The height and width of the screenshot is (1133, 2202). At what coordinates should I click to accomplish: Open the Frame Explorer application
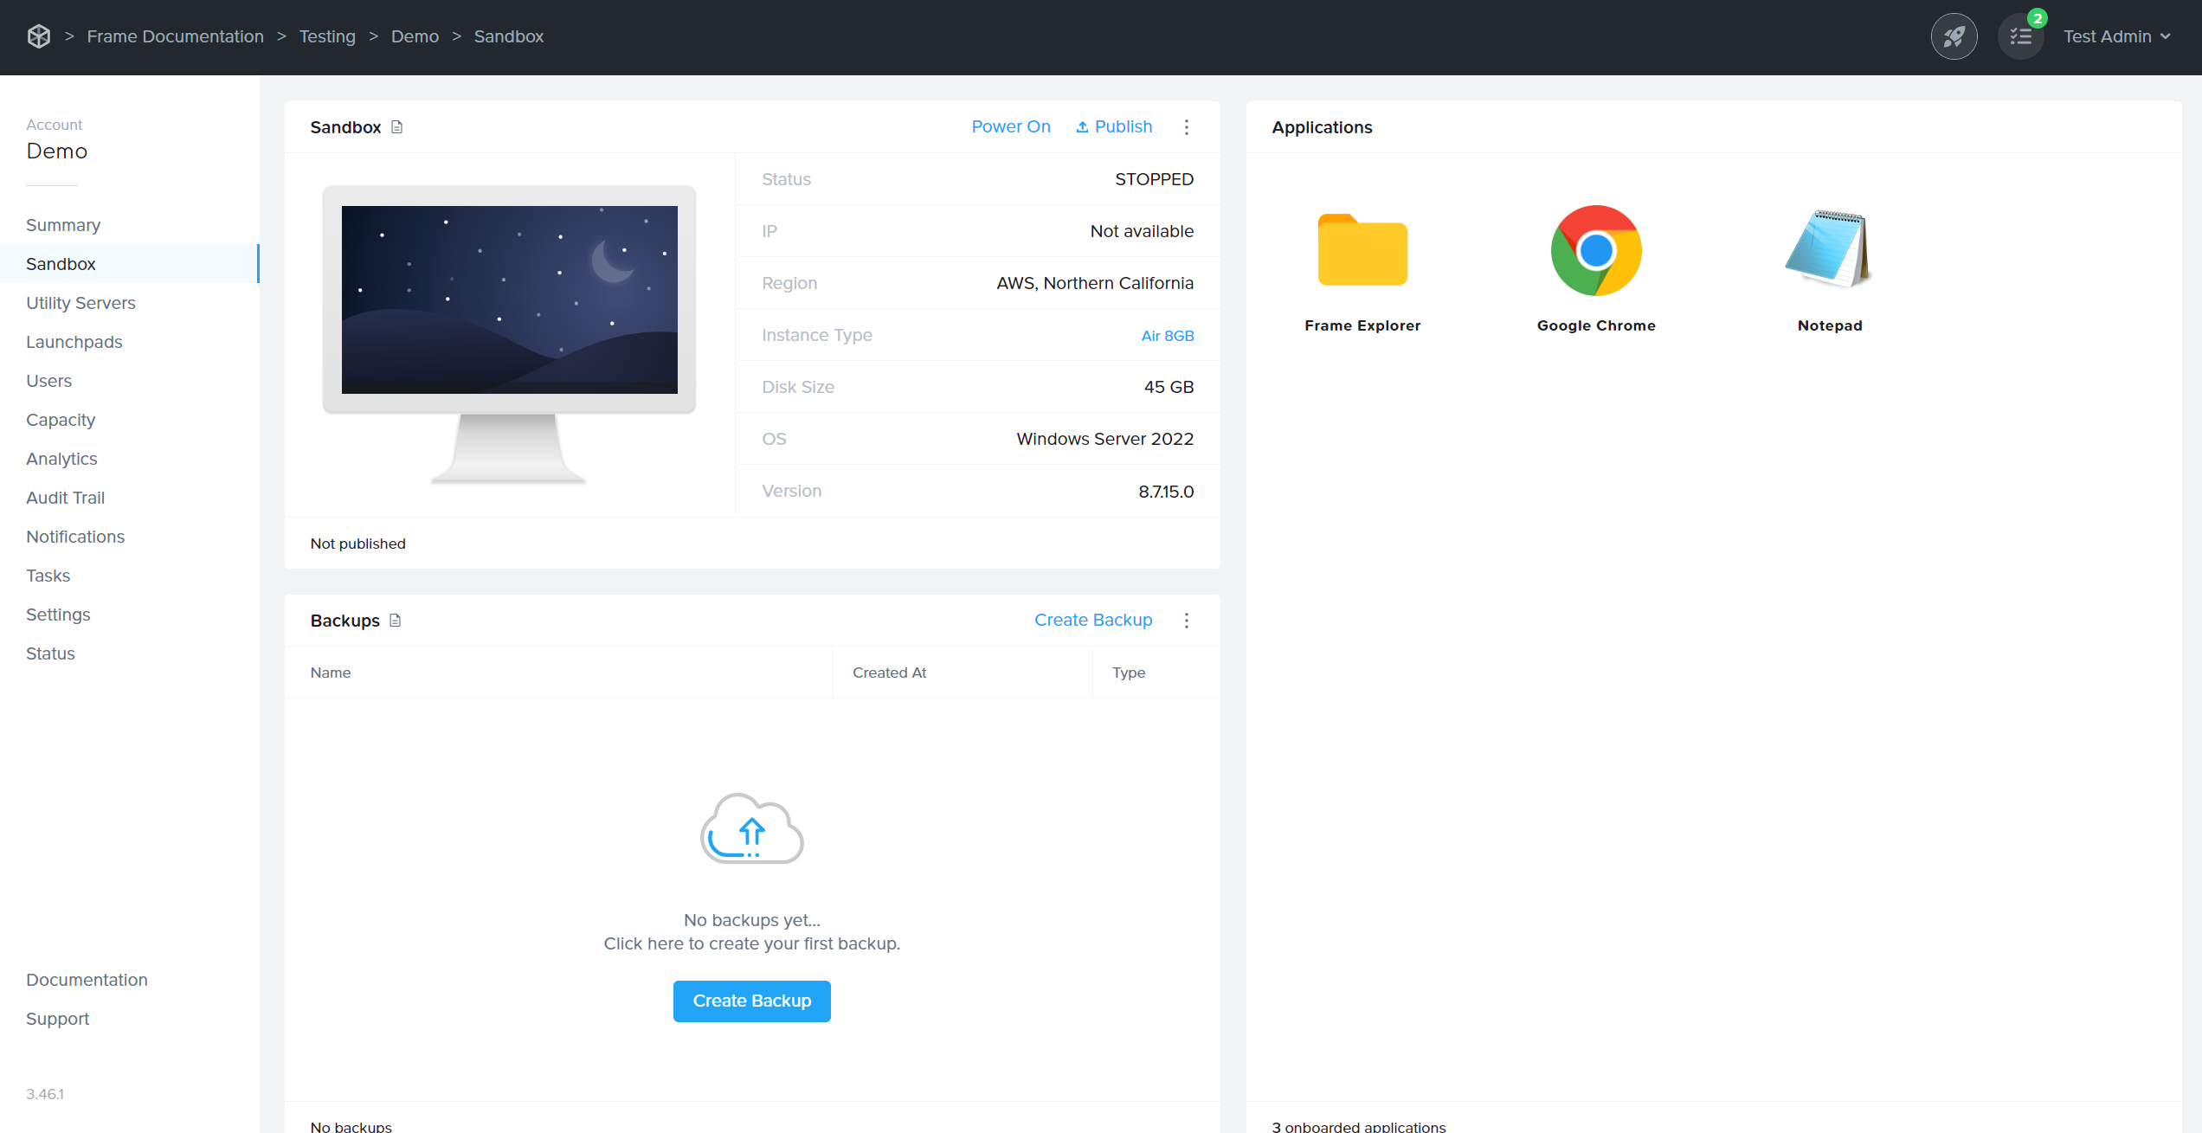pyautogui.click(x=1362, y=251)
